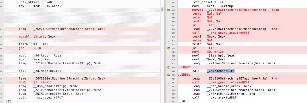The image size is (307, 103).
Task: Click movb $1, (%rax) in left pane
Action: pos(35,82)
